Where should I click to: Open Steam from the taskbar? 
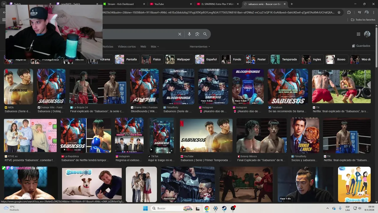tap(224, 208)
